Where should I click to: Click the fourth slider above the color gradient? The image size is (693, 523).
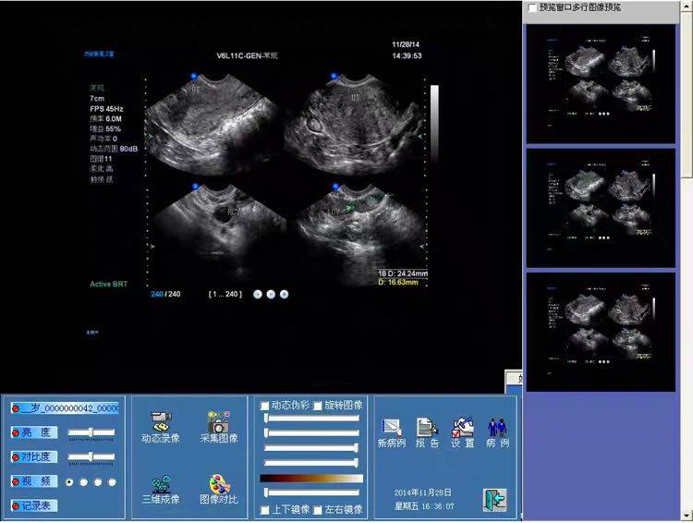click(311, 463)
